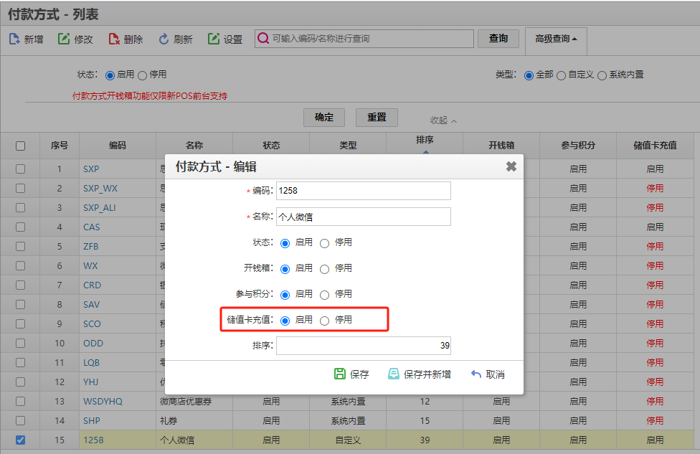Viewport: 700px width, 454px height.
Task: Open the 1258 code link in list
Action: 93,440
